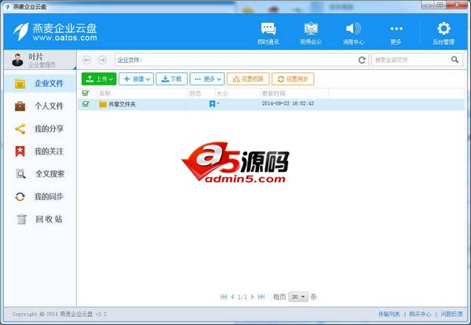The image size is (471, 325).
Task: Maximize the window
Action: pos(440,5)
